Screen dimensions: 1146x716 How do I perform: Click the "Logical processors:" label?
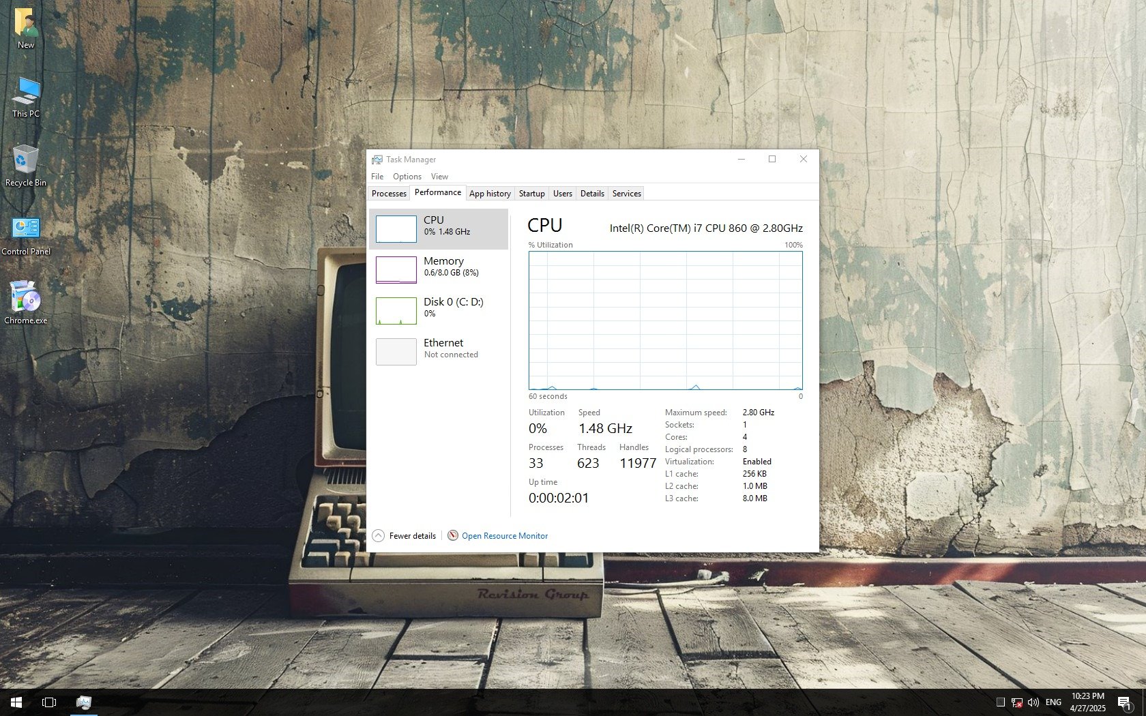699,449
